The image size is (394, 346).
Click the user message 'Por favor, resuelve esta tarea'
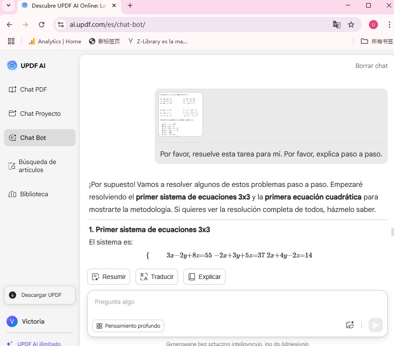[x=271, y=154]
